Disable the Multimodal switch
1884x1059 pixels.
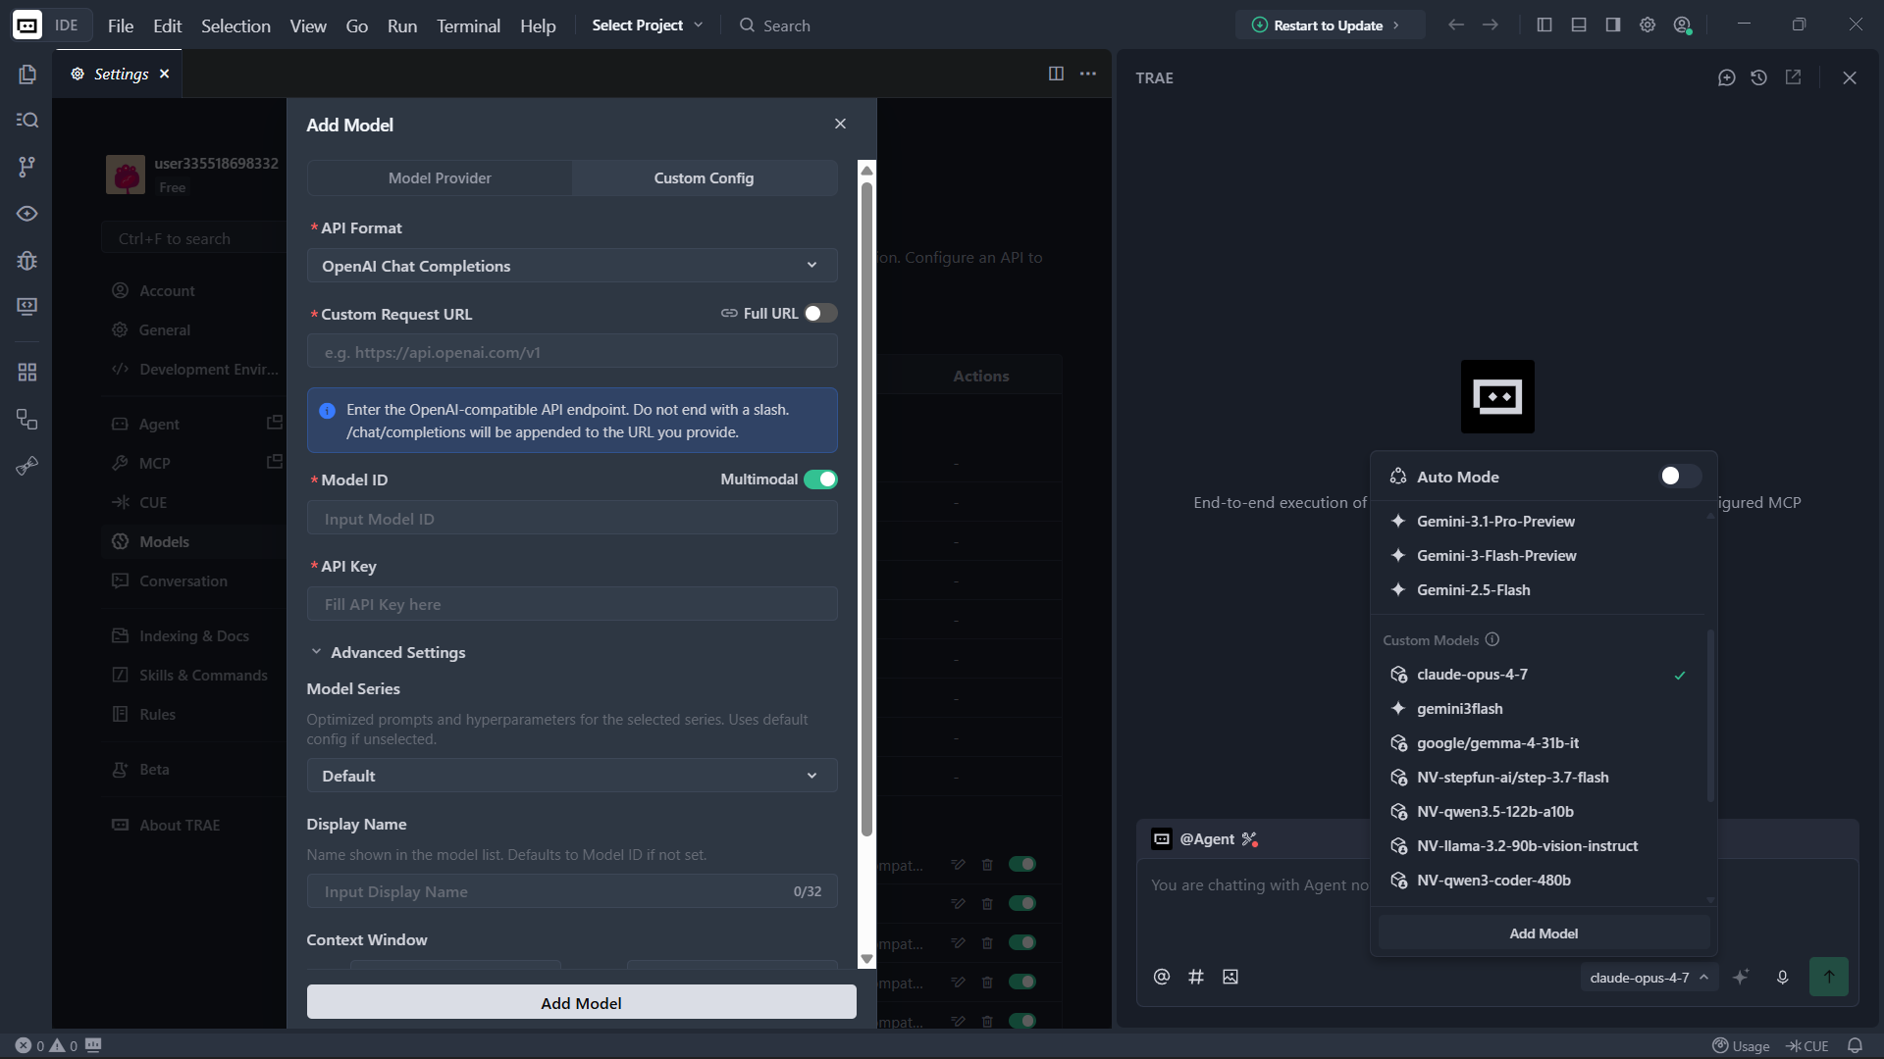[x=820, y=479]
